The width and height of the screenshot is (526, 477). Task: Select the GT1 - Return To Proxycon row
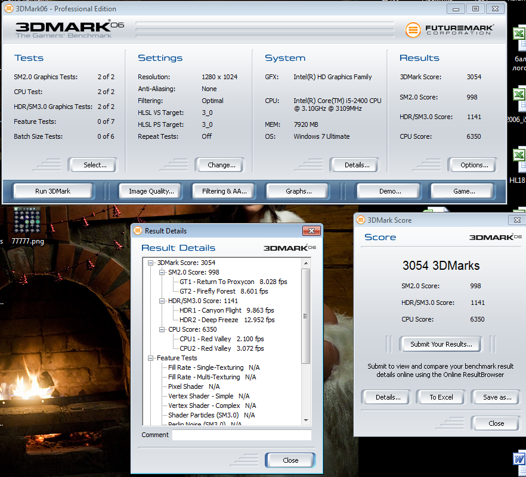coord(233,282)
